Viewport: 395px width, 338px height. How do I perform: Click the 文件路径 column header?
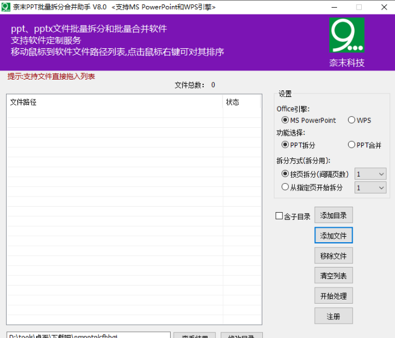(115, 102)
